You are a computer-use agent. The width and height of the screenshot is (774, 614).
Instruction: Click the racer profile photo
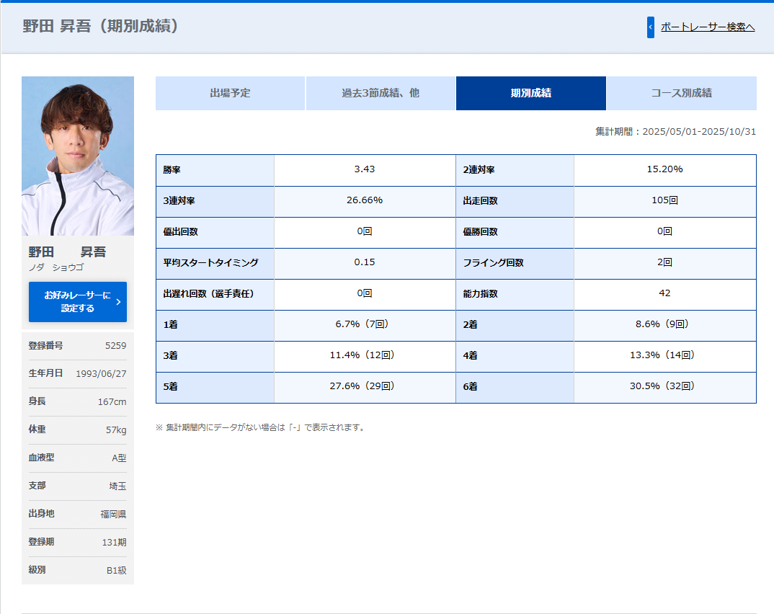tap(78, 156)
